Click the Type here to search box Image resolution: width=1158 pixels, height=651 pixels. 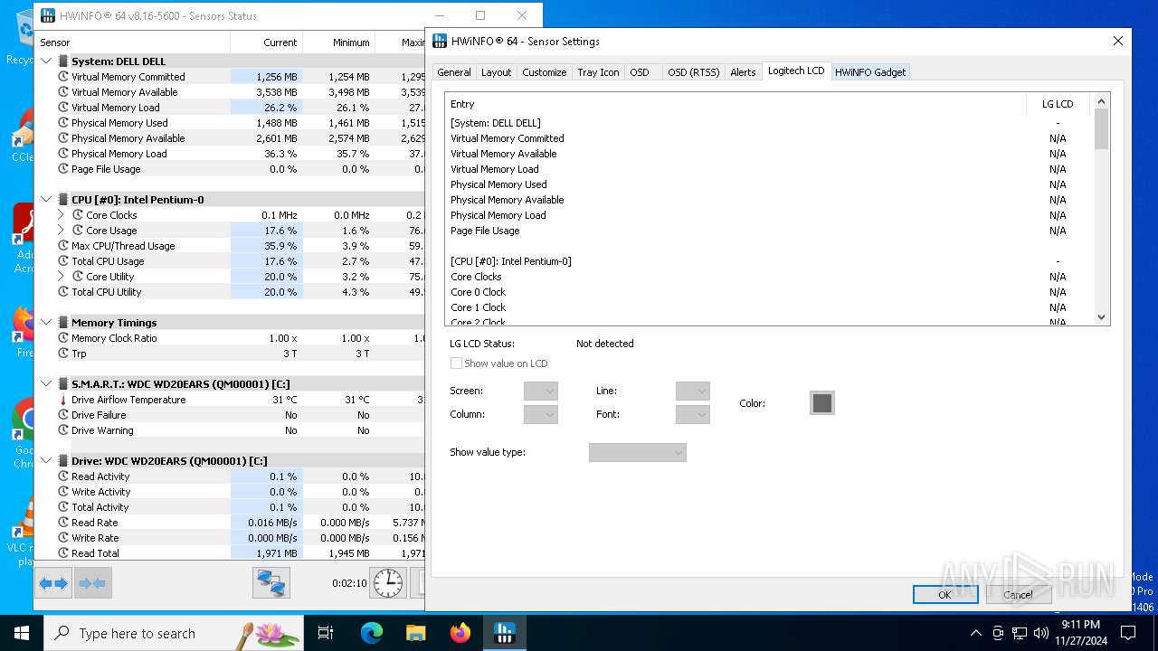coord(174,633)
